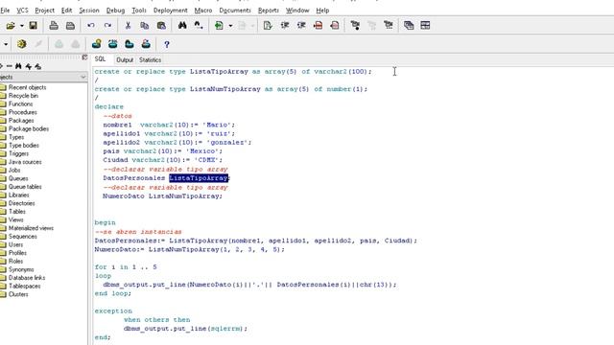The width and height of the screenshot is (614, 345).
Task: Click the Query builder database icon
Action: coord(130,44)
